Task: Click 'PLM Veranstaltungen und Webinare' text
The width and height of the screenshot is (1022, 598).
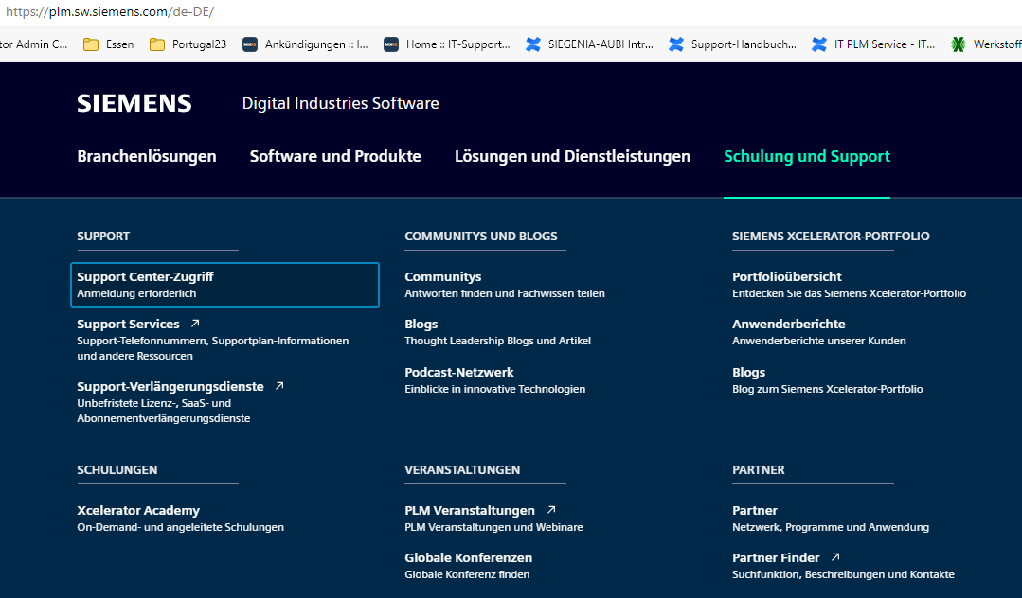Action: point(493,527)
